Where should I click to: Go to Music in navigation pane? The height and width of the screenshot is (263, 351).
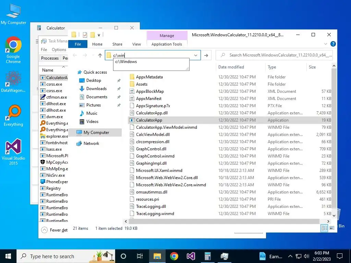[x=92, y=113]
